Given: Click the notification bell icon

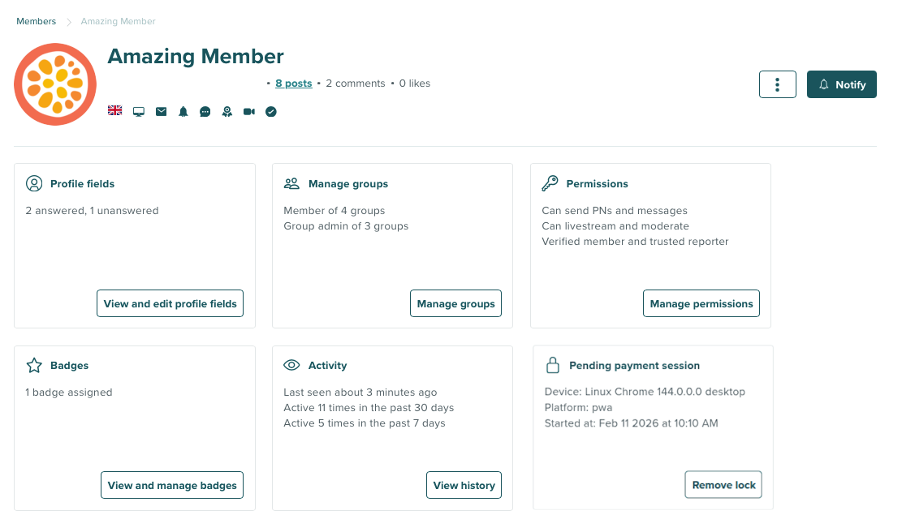Looking at the screenshot, I should coord(183,111).
